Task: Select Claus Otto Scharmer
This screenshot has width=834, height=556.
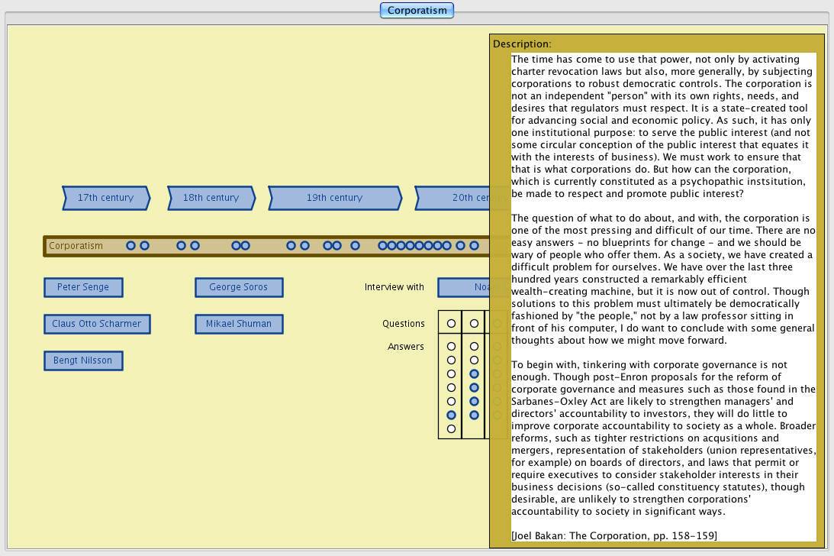Action: coord(97,324)
